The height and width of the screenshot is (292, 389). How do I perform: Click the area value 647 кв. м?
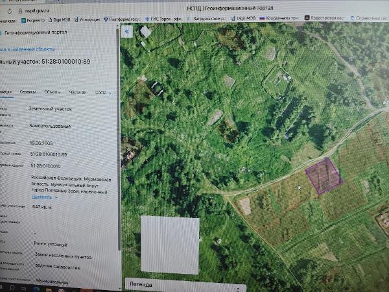pyautogui.click(x=42, y=207)
